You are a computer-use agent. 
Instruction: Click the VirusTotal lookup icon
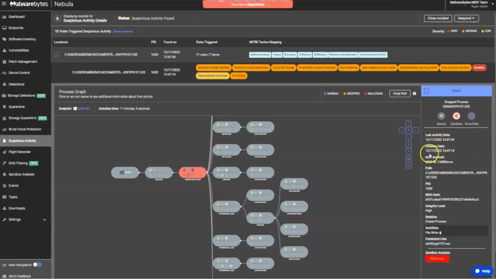[471, 116]
